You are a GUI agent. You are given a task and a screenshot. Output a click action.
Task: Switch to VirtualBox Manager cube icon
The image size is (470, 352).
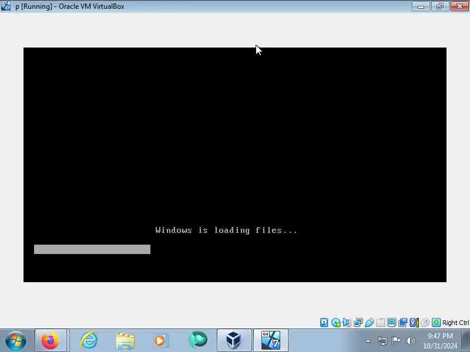click(234, 340)
